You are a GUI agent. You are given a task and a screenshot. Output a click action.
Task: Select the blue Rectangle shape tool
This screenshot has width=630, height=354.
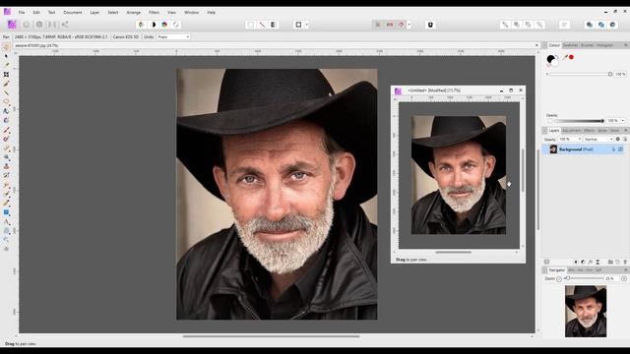(x=6, y=212)
